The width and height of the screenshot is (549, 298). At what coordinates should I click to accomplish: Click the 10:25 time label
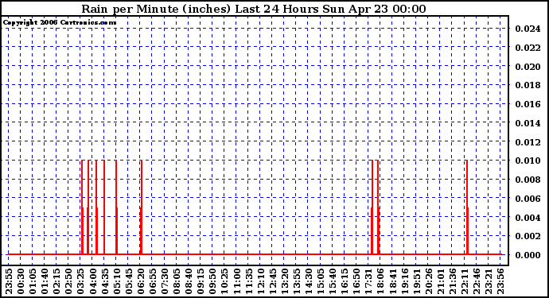[224, 281]
